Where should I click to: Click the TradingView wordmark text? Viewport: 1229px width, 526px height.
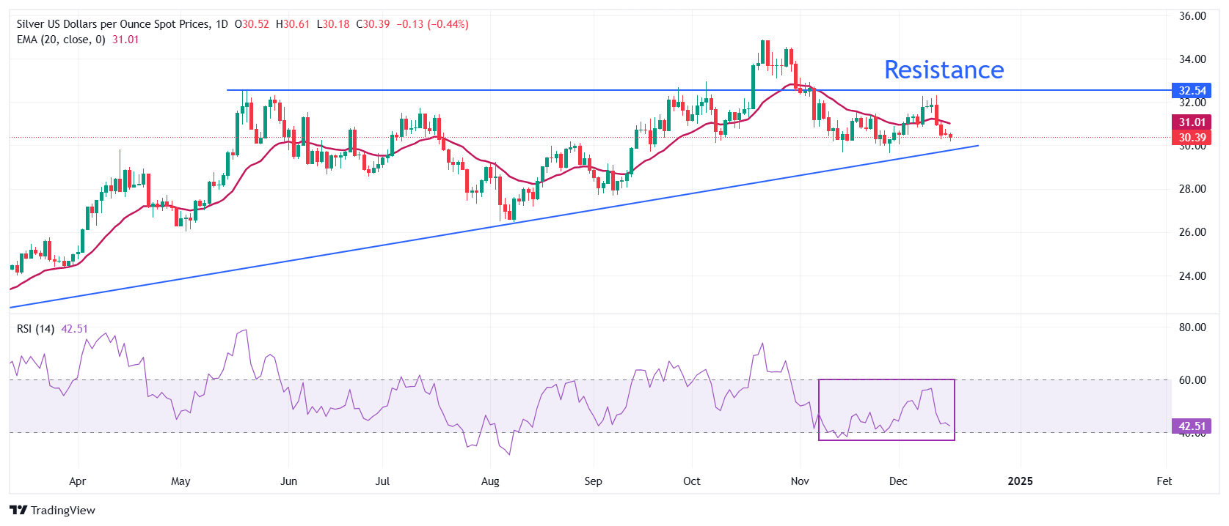63,511
